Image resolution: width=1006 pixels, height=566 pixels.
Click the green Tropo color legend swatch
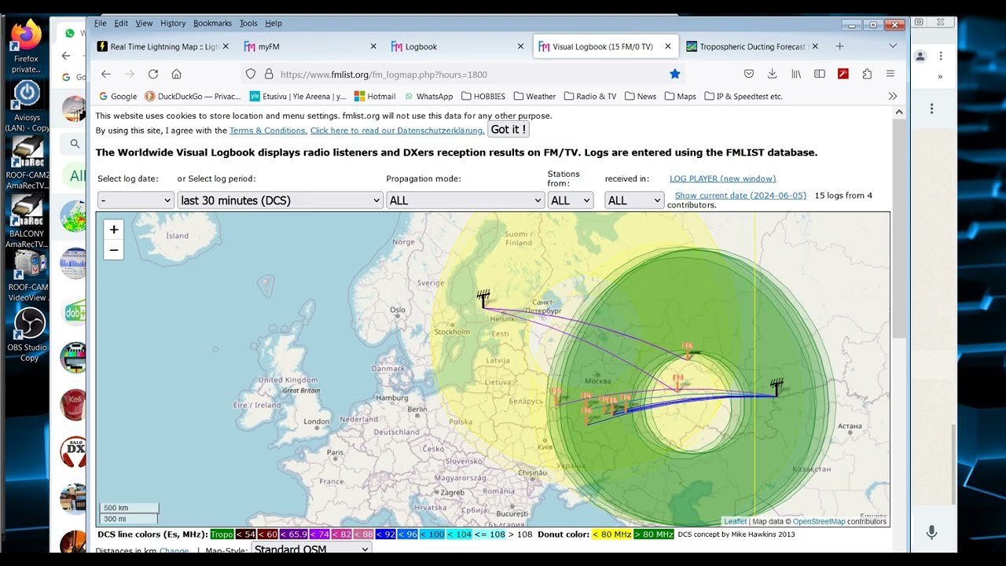pyautogui.click(x=222, y=535)
